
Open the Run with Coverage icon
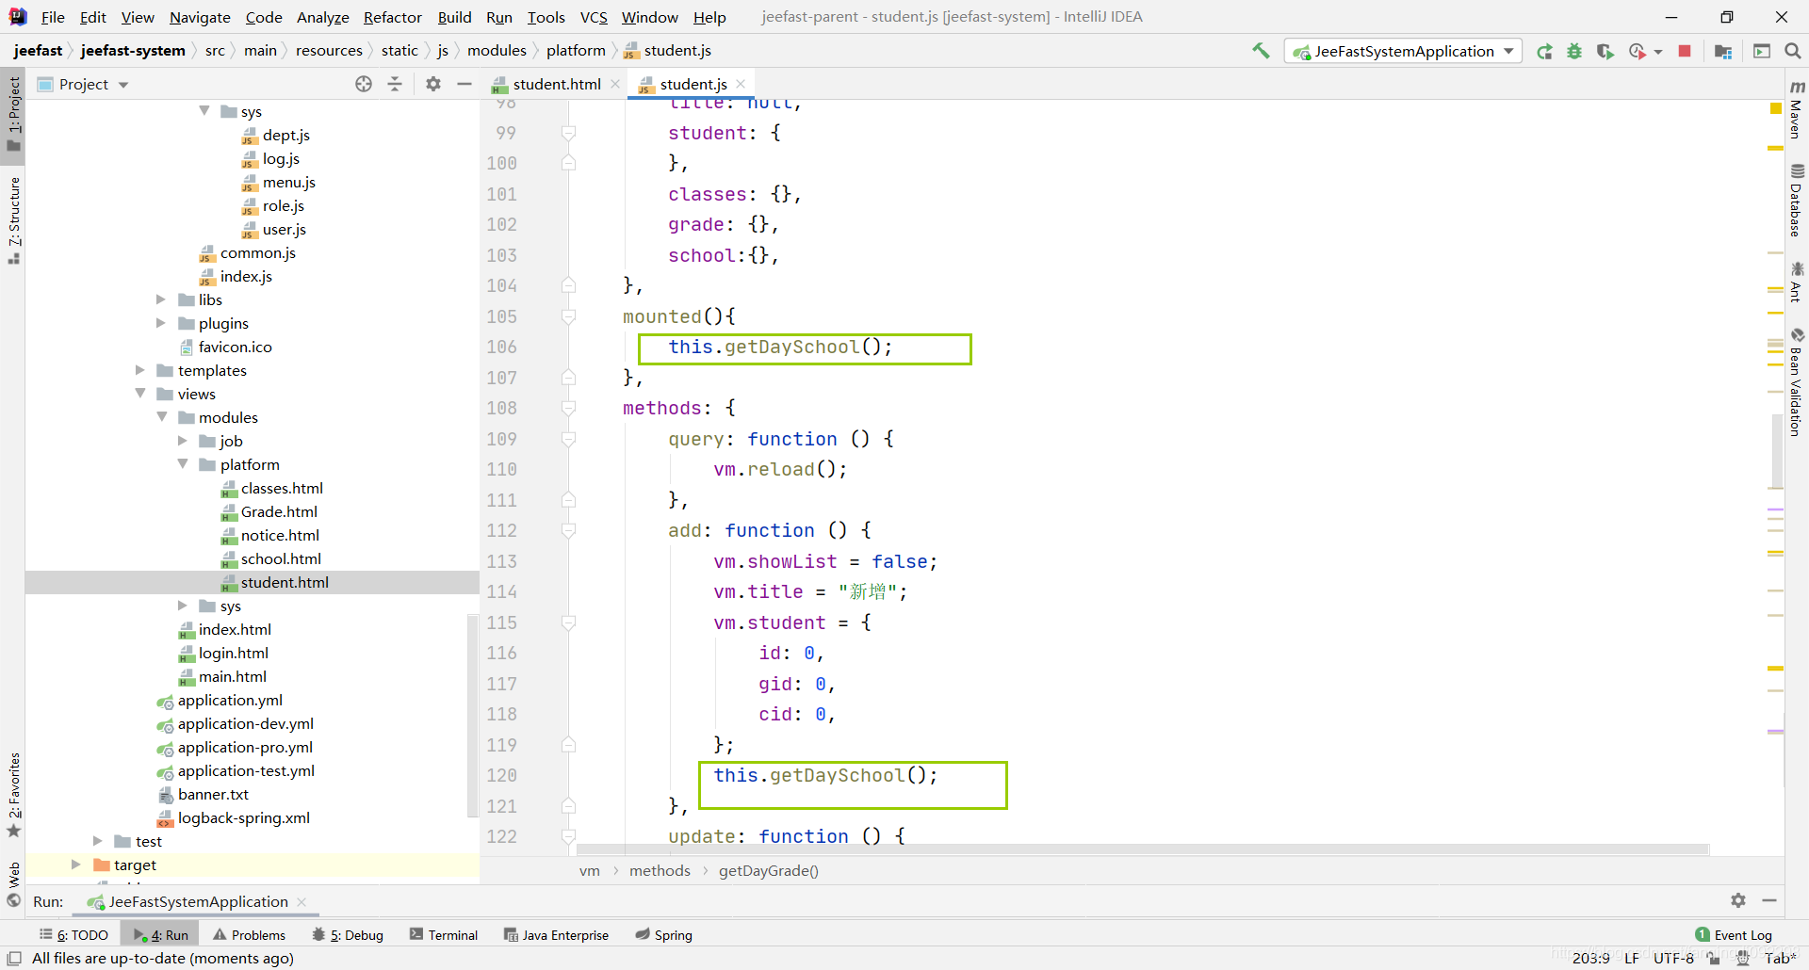click(1605, 52)
